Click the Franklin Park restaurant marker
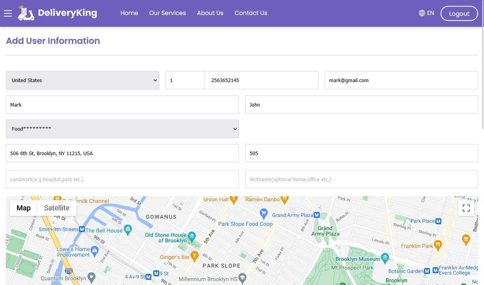The image size is (484, 285). point(438,245)
